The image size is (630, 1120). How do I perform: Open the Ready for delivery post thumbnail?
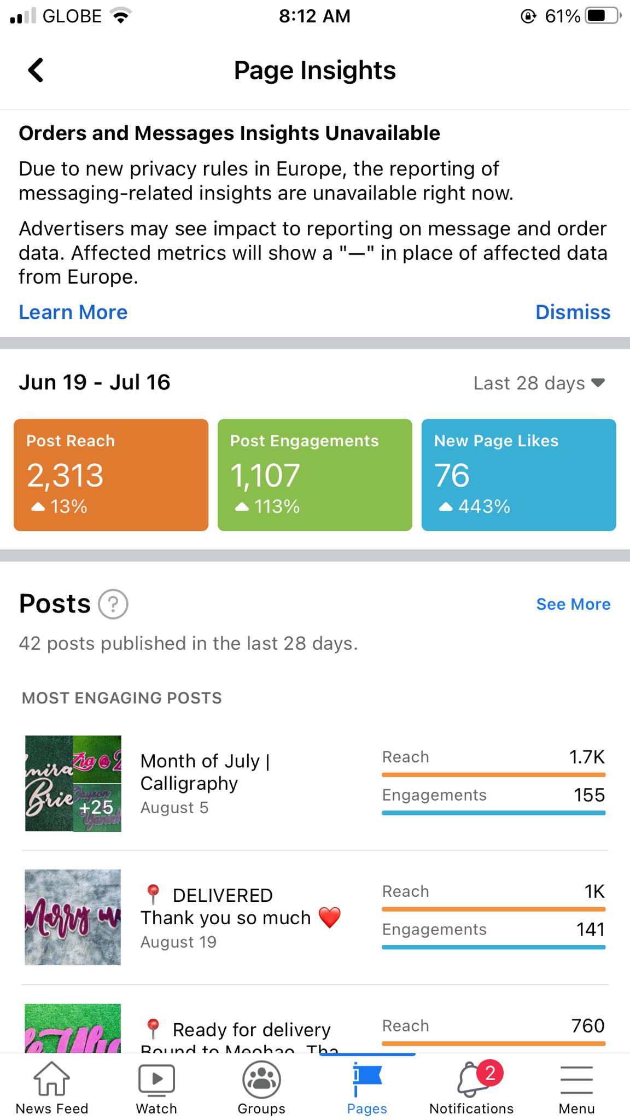(73, 1028)
